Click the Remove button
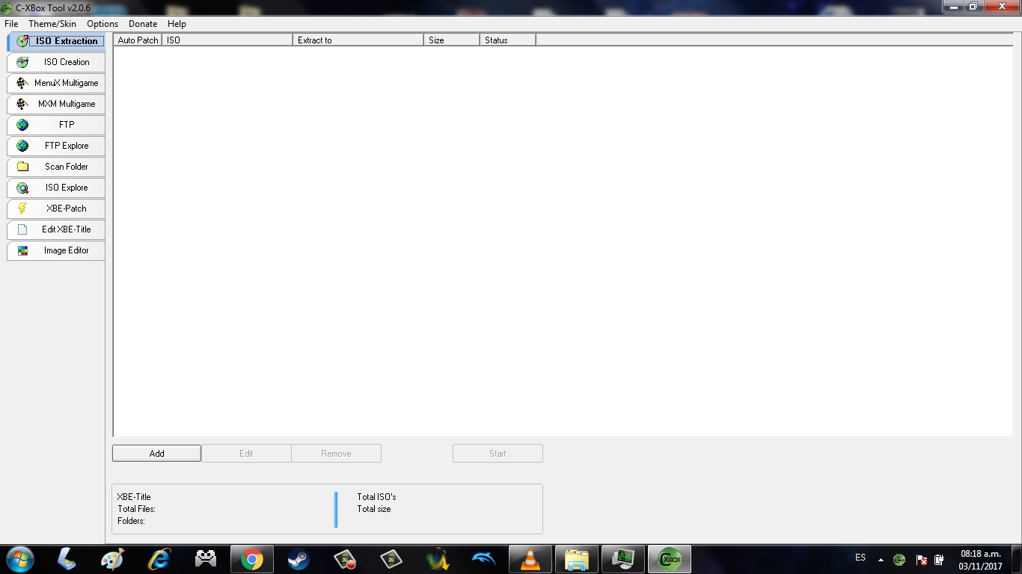 (336, 454)
